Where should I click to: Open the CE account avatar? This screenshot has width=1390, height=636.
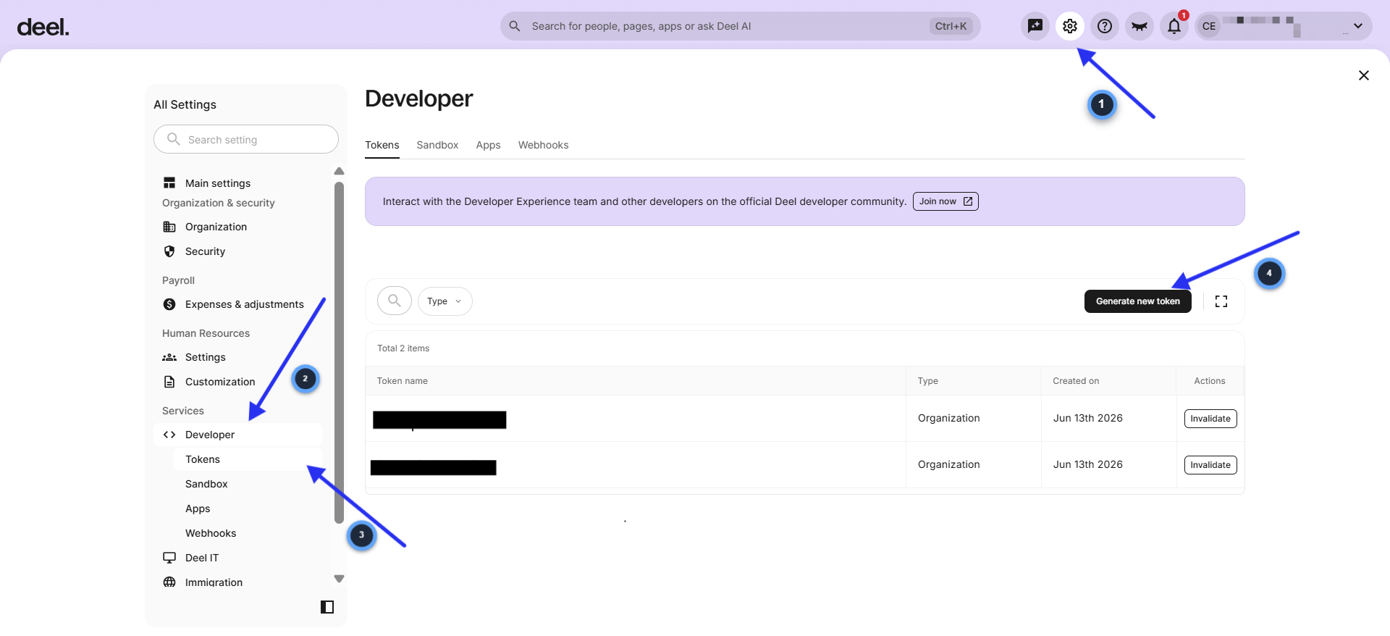pyautogui.click(x=1208, y=26)
